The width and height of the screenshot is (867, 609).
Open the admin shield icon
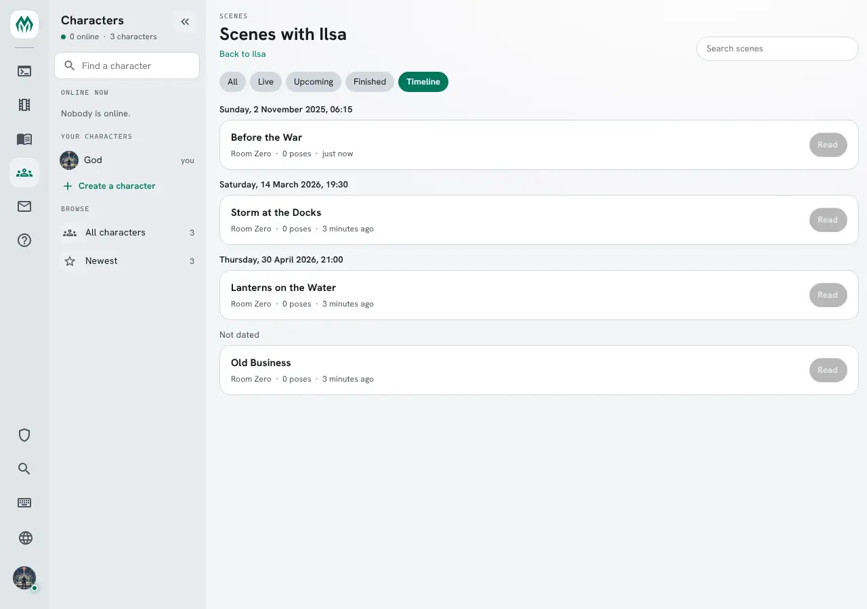[x=24, y=435]
